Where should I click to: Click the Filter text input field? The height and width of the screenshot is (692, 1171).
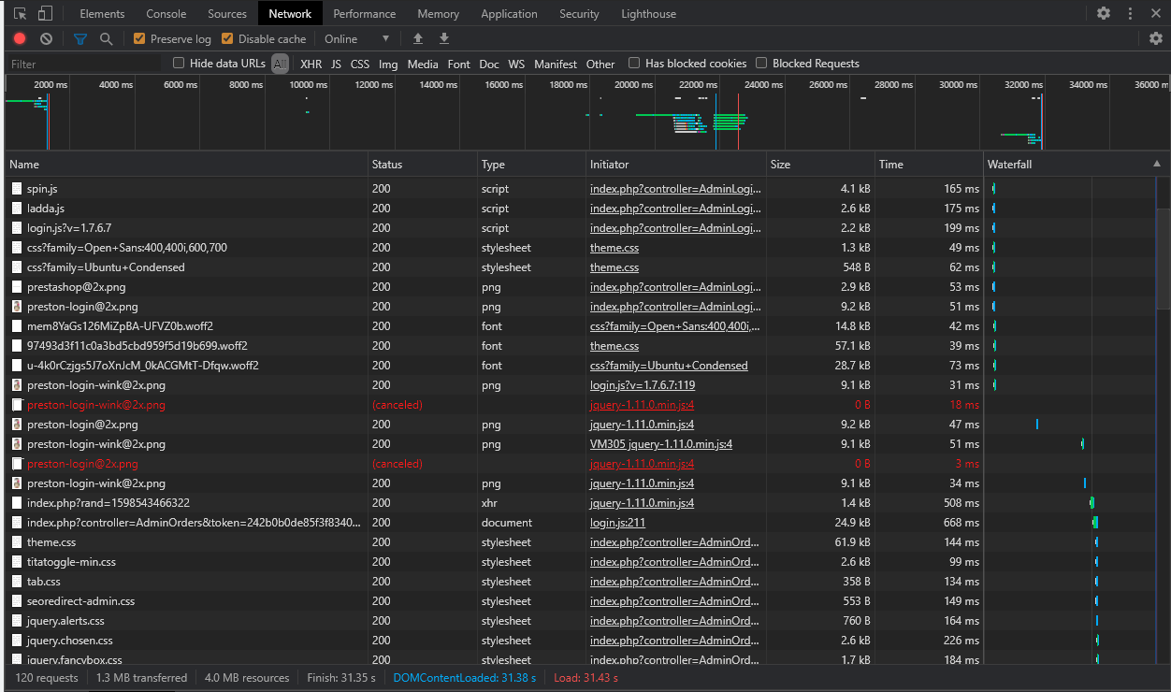tap(84, 65)
